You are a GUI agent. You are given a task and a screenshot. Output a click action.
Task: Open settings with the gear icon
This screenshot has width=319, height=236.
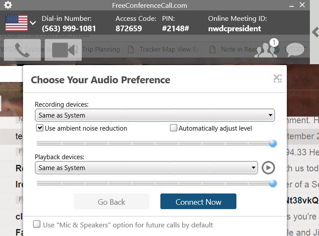[8, 5]
